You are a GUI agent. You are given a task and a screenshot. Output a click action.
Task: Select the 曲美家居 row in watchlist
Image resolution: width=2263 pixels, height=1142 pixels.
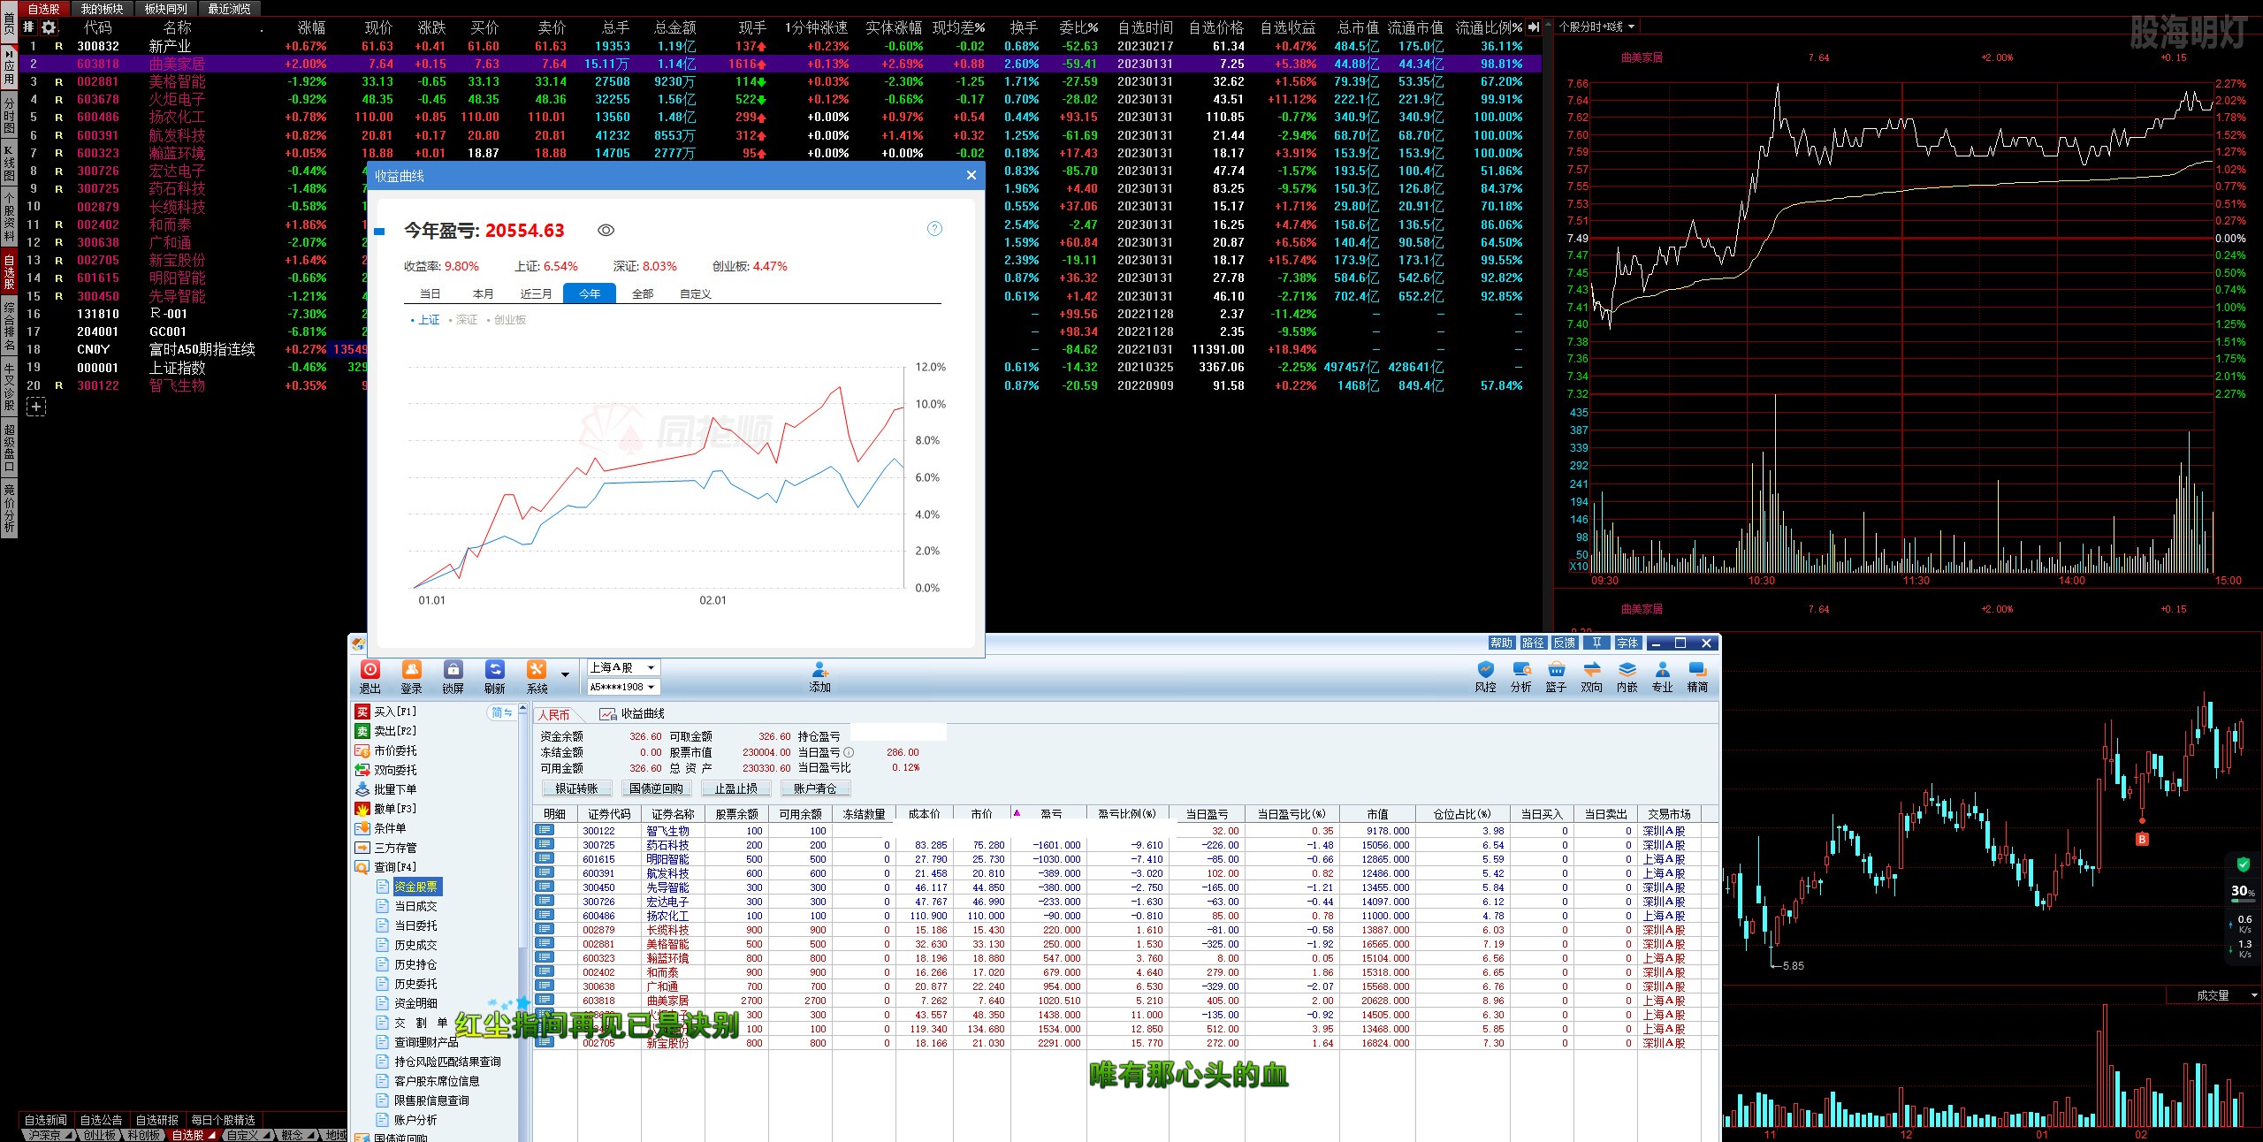click(781, 64)
